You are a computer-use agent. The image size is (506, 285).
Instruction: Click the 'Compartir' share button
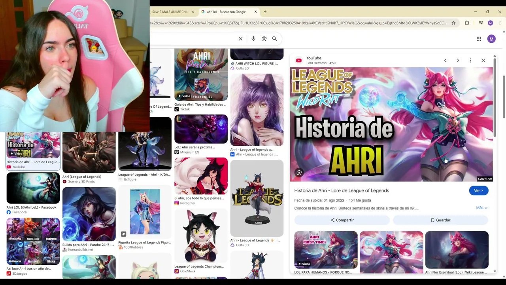(342, 220)
